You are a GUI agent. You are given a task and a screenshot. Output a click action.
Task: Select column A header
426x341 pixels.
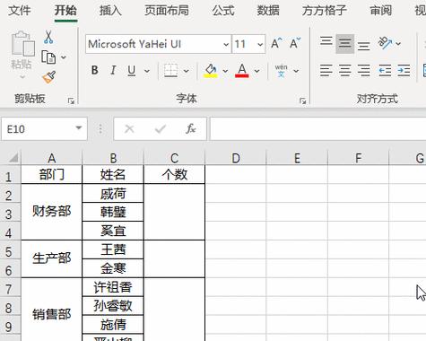tap(51, 158)
